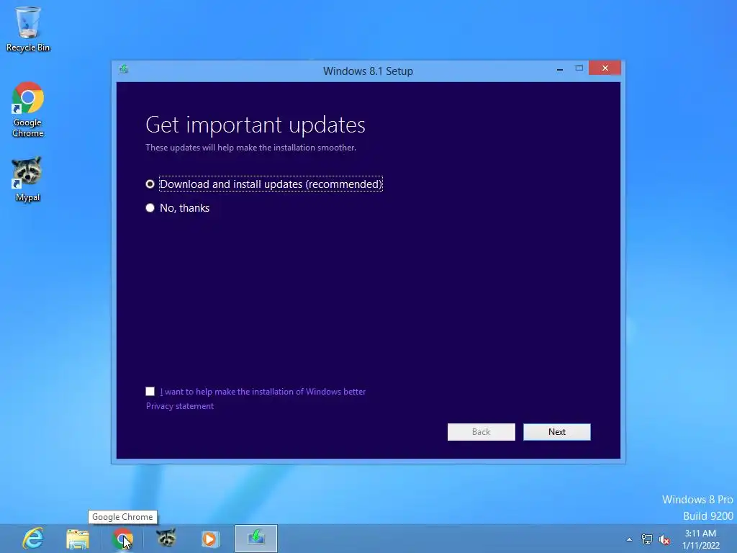Launch Google Chrome from the taskbar
Image resolution: width=737 pixels, height=553 pixels.
pos(122,539)
